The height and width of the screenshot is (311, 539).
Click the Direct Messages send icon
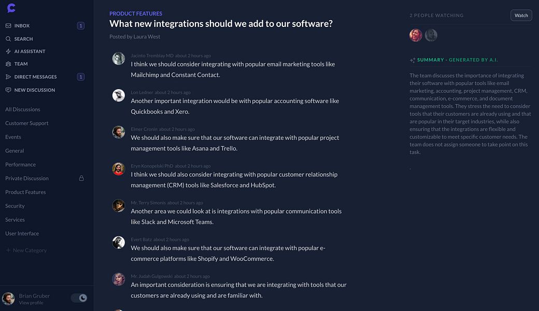tap(8, 77)
